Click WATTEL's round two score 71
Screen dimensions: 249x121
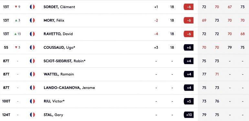tap(217, 74)
